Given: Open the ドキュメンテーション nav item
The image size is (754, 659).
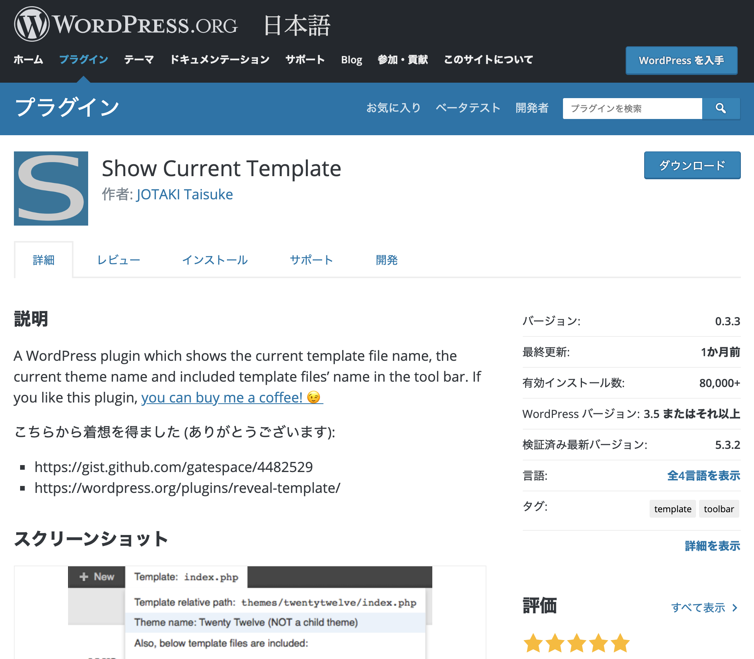Looking at the screenshot, I should pos(220,59).
